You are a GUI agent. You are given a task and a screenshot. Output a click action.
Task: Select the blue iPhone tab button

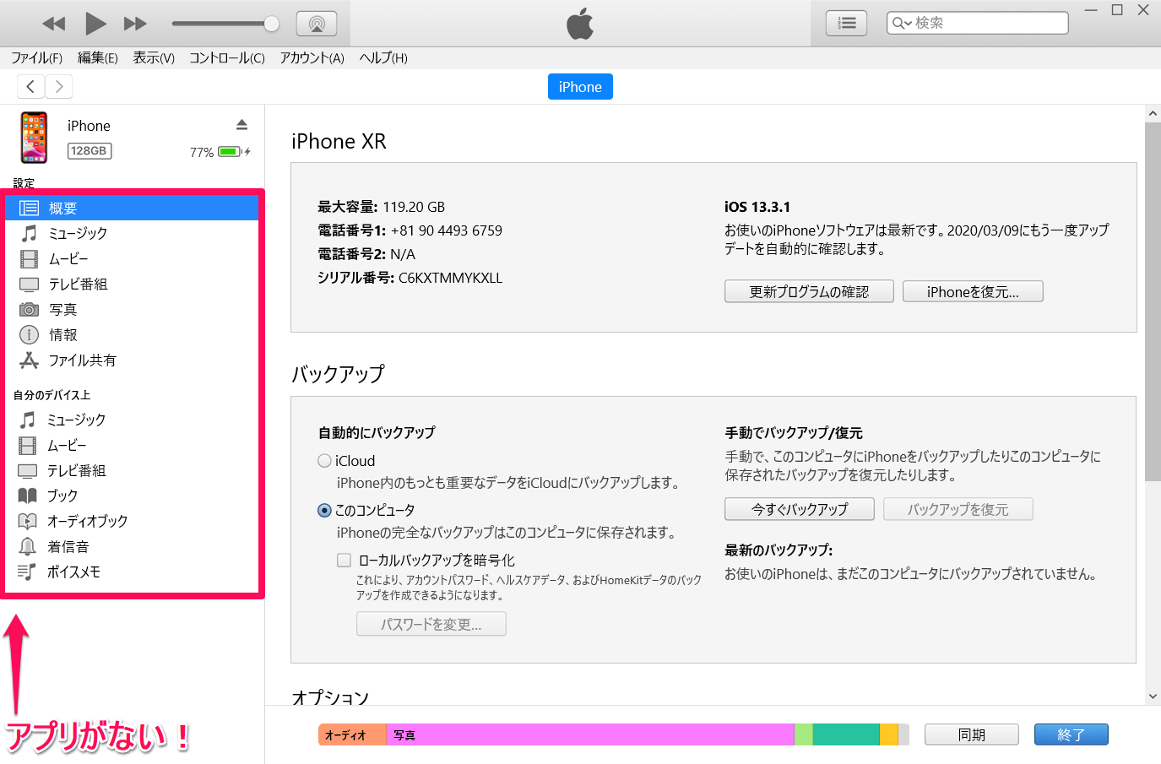(580, 87)
